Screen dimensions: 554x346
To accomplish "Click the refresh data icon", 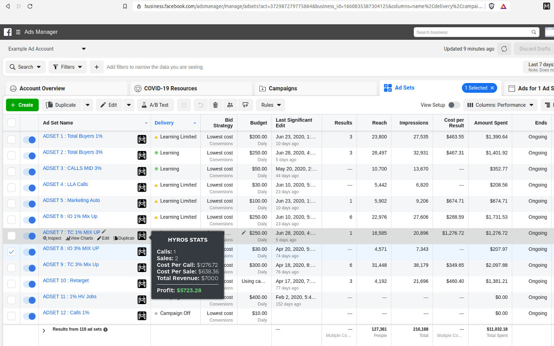I will click(x=504, y=49).
